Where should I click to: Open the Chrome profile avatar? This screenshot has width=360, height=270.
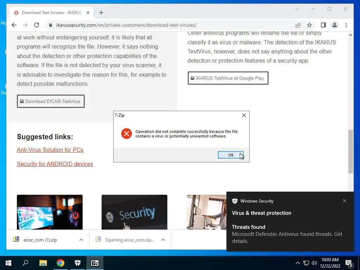[x=335, y=25]
